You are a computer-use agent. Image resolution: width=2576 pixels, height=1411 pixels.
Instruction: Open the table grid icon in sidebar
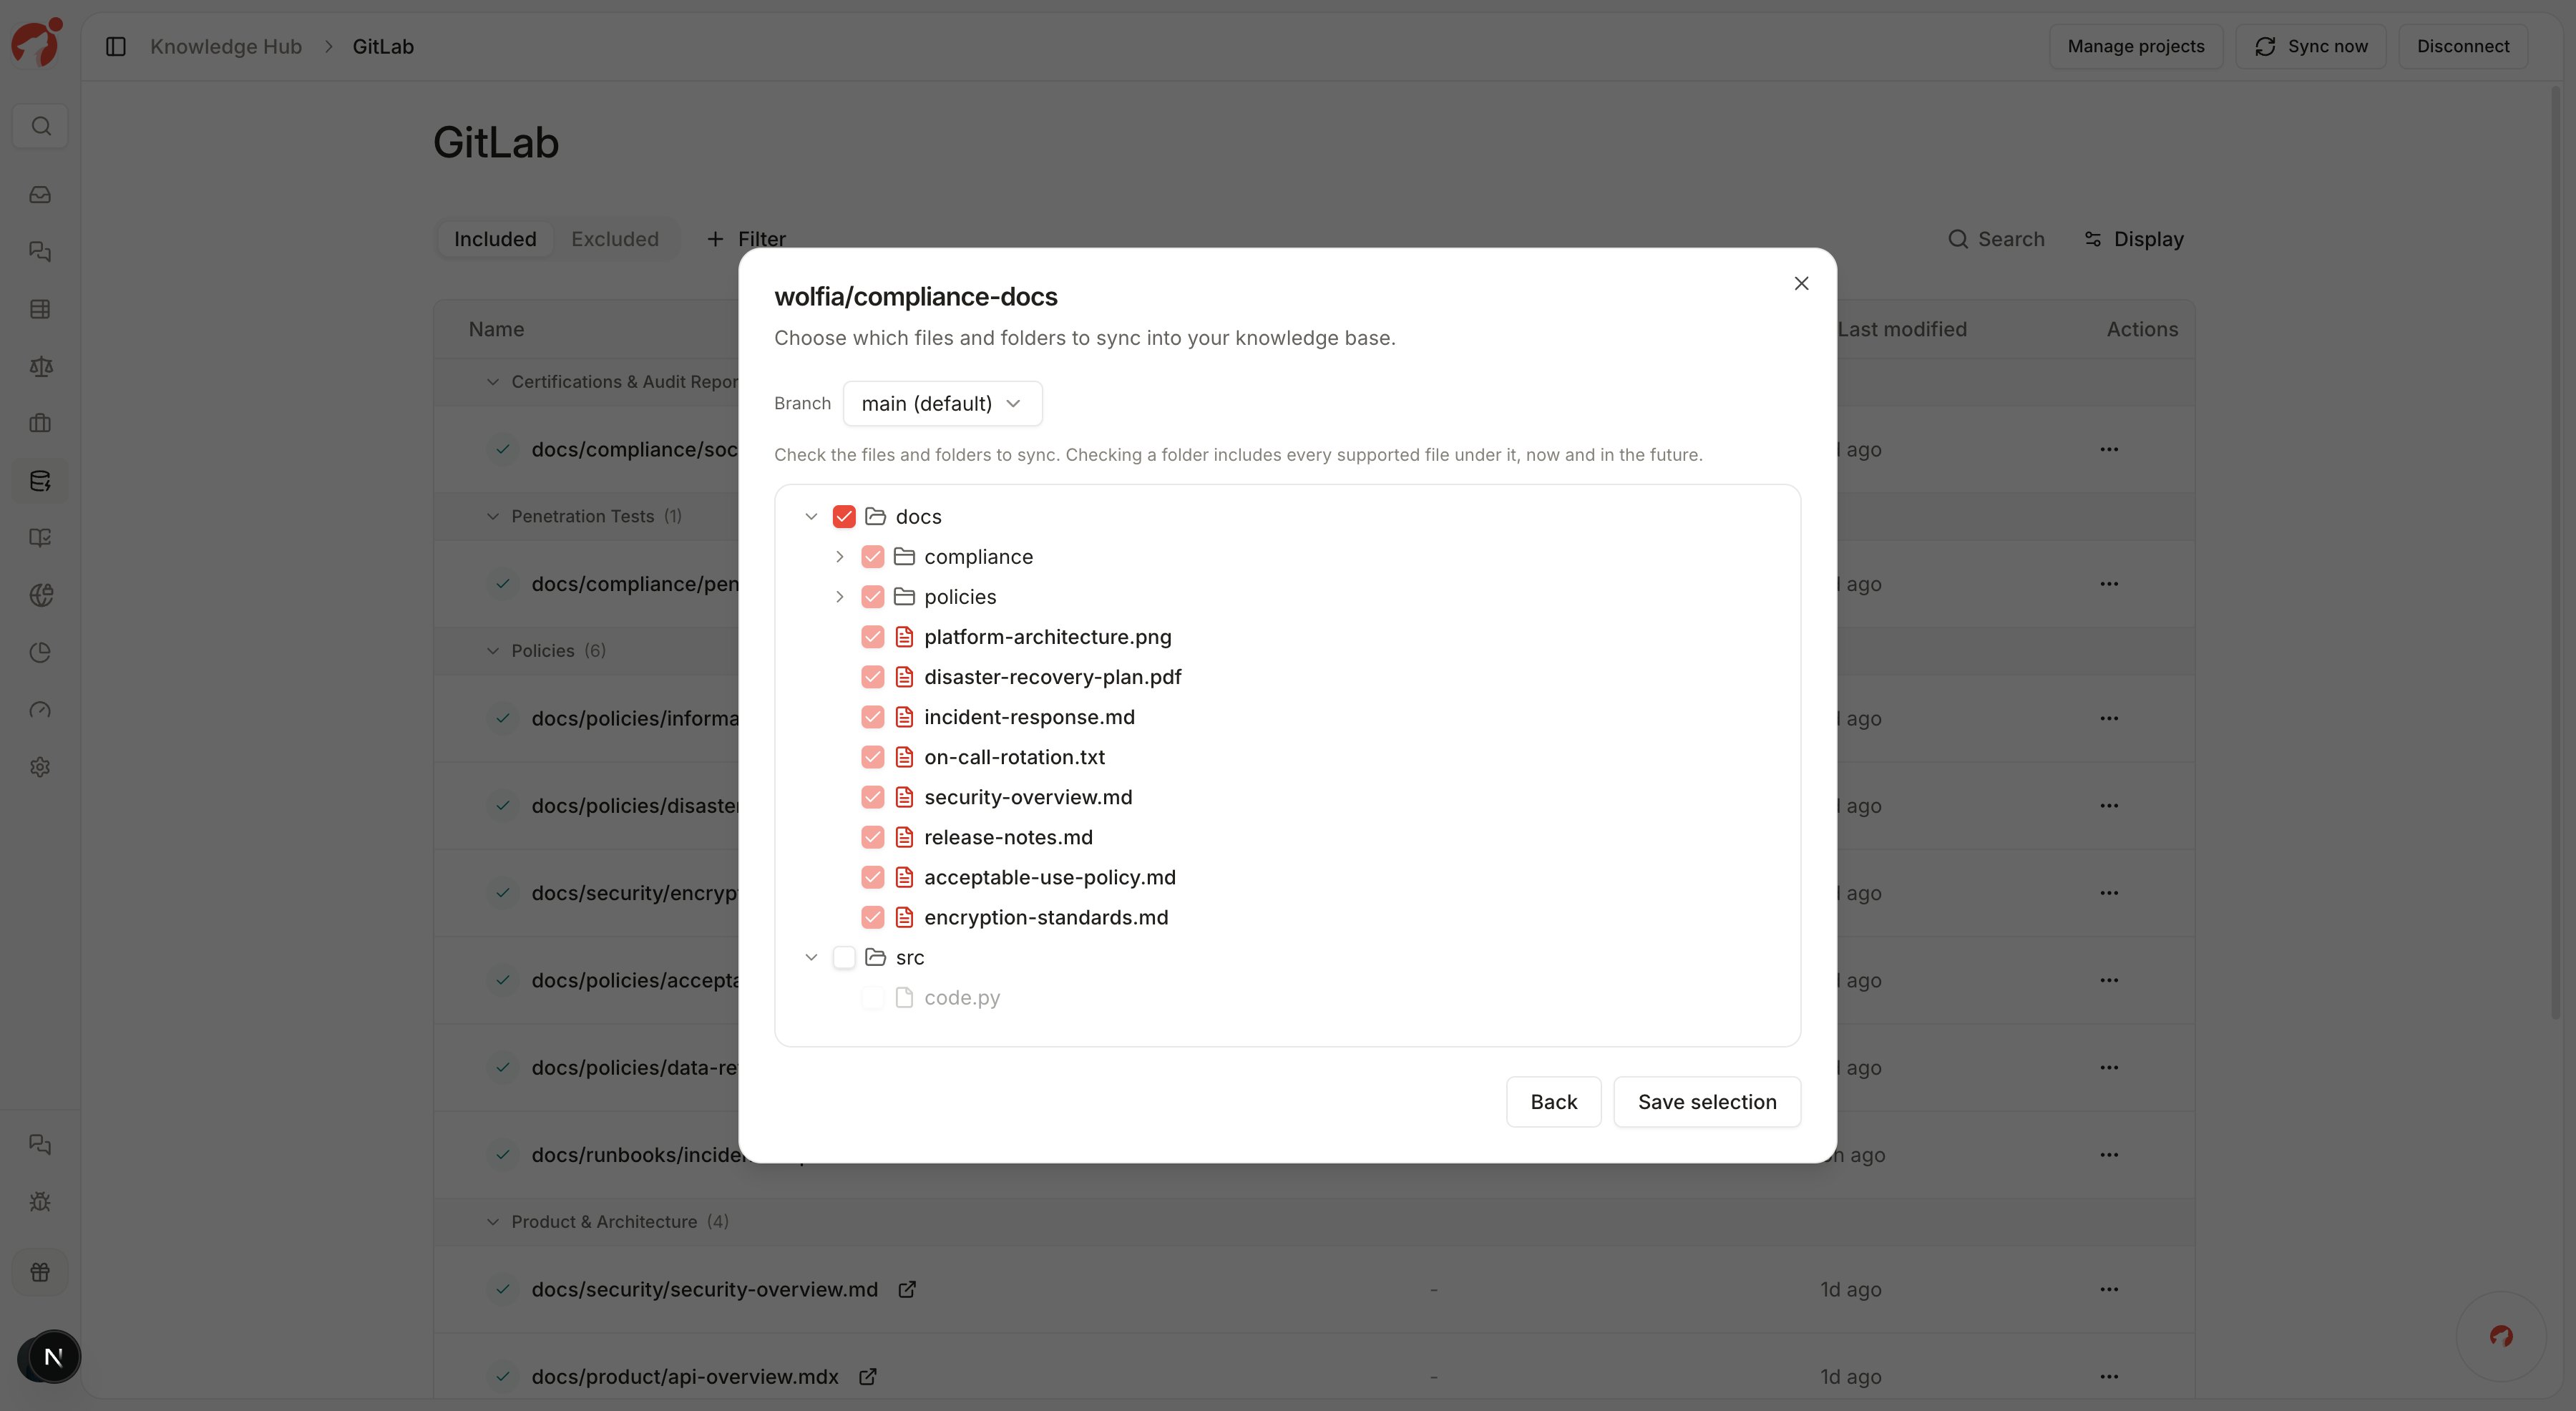pos(40,309)
